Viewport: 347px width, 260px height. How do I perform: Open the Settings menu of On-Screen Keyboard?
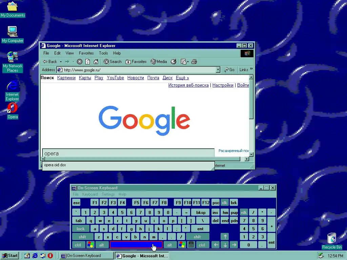[x=108, y=194]
